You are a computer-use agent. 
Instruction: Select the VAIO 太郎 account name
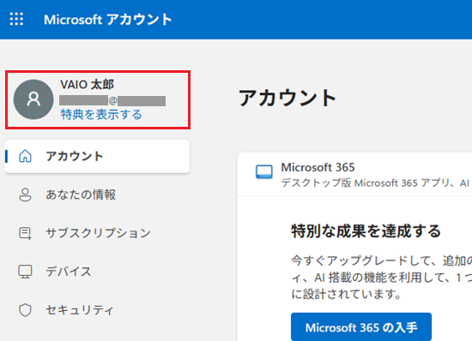tap(87, 85)
